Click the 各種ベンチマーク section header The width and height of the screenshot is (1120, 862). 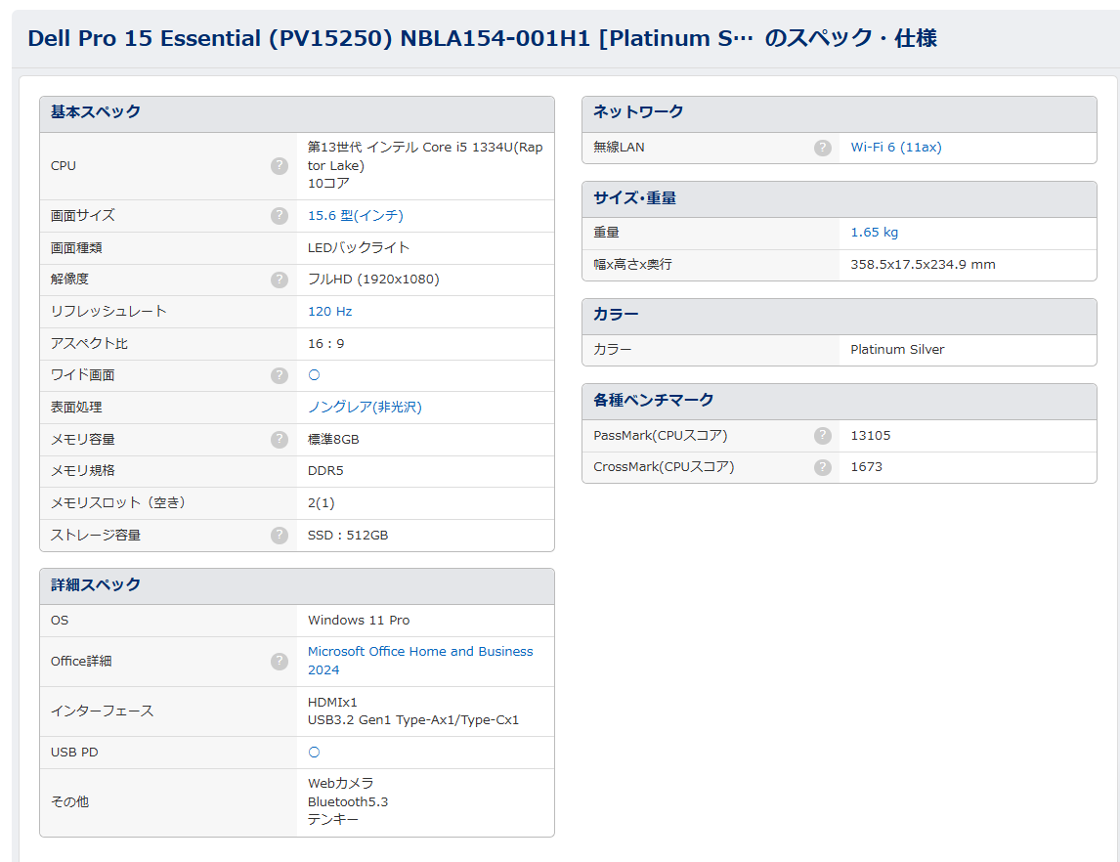pyautogui.click(x=840, y=402)
